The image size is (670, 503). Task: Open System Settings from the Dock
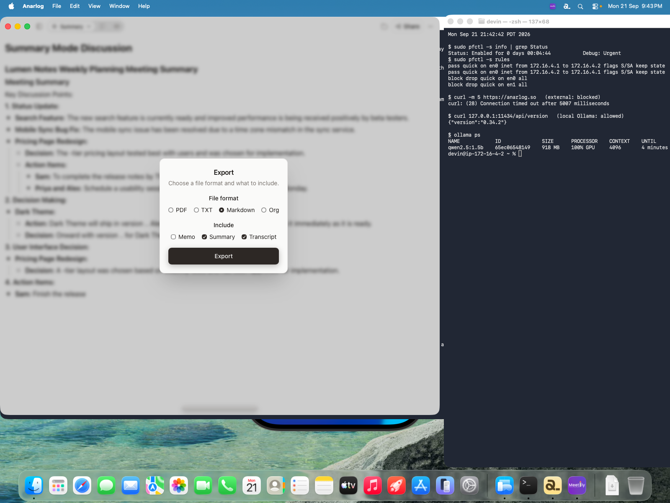(x=469, y=486)
